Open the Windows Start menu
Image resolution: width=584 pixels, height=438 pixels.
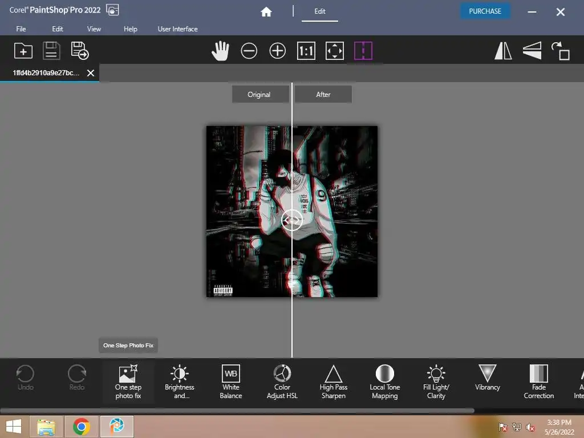pyautogui.click(x=14, y=427)
